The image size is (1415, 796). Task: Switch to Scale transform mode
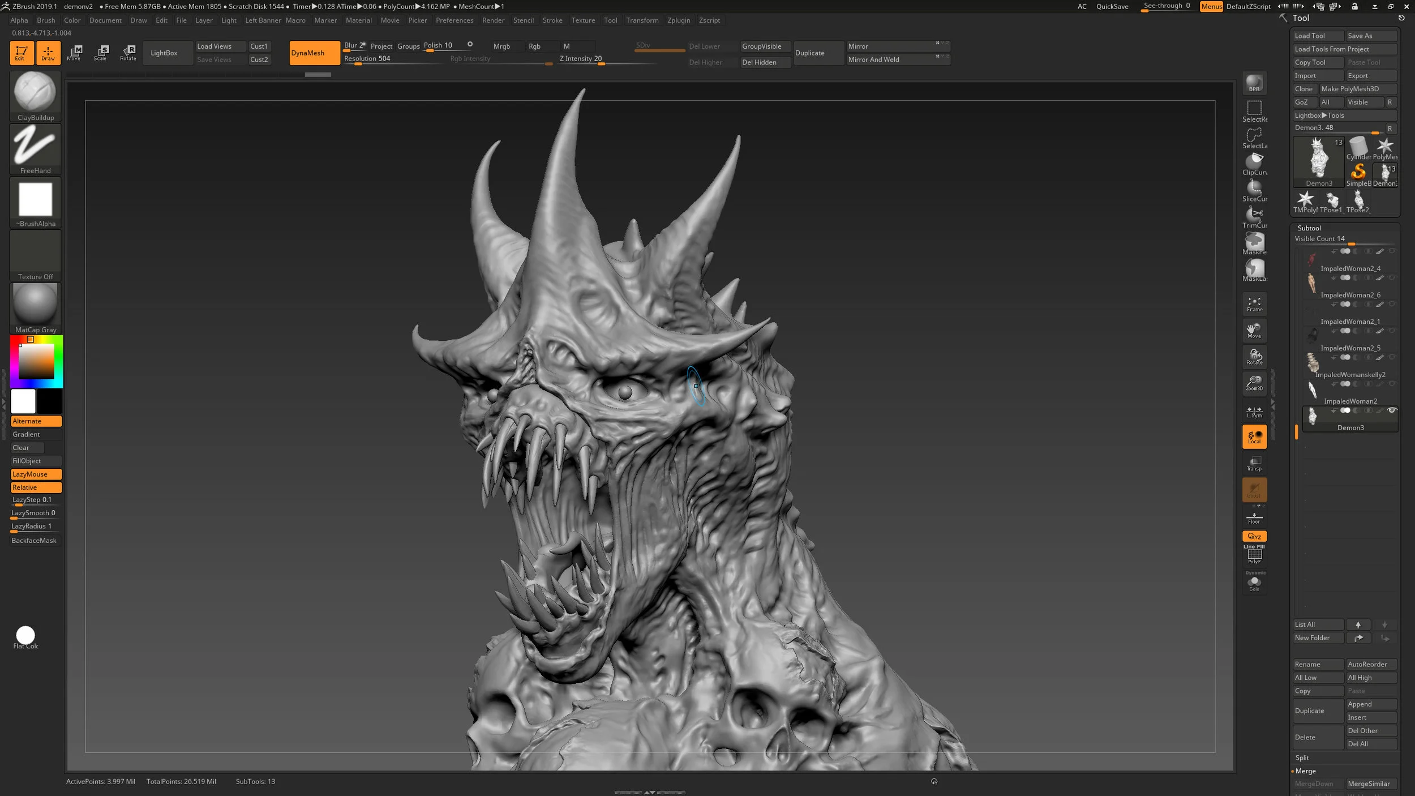[101, 53]
